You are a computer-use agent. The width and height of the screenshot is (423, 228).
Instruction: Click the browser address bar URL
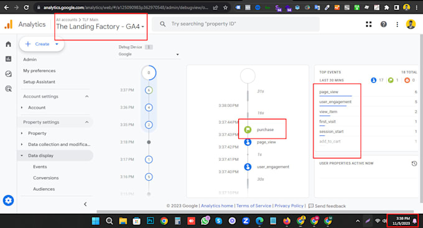126,7
